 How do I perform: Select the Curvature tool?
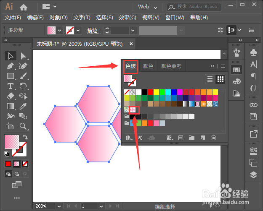click(23, 66)
